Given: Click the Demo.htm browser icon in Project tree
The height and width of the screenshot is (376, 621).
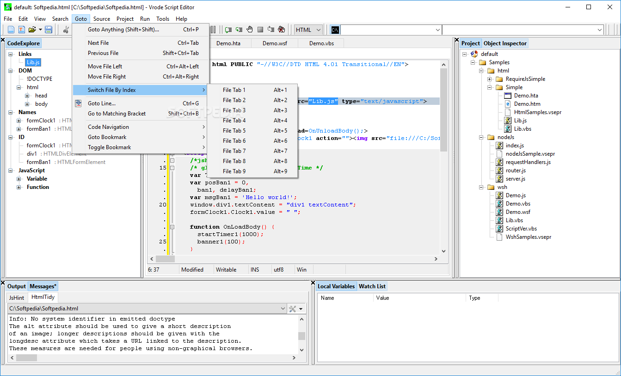Looking at the screenshot, I should (x=508, y=104).
